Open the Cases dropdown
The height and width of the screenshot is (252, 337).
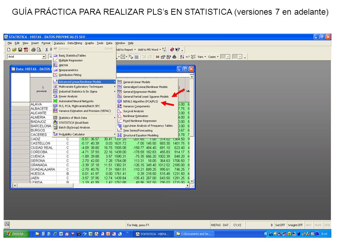213,57
